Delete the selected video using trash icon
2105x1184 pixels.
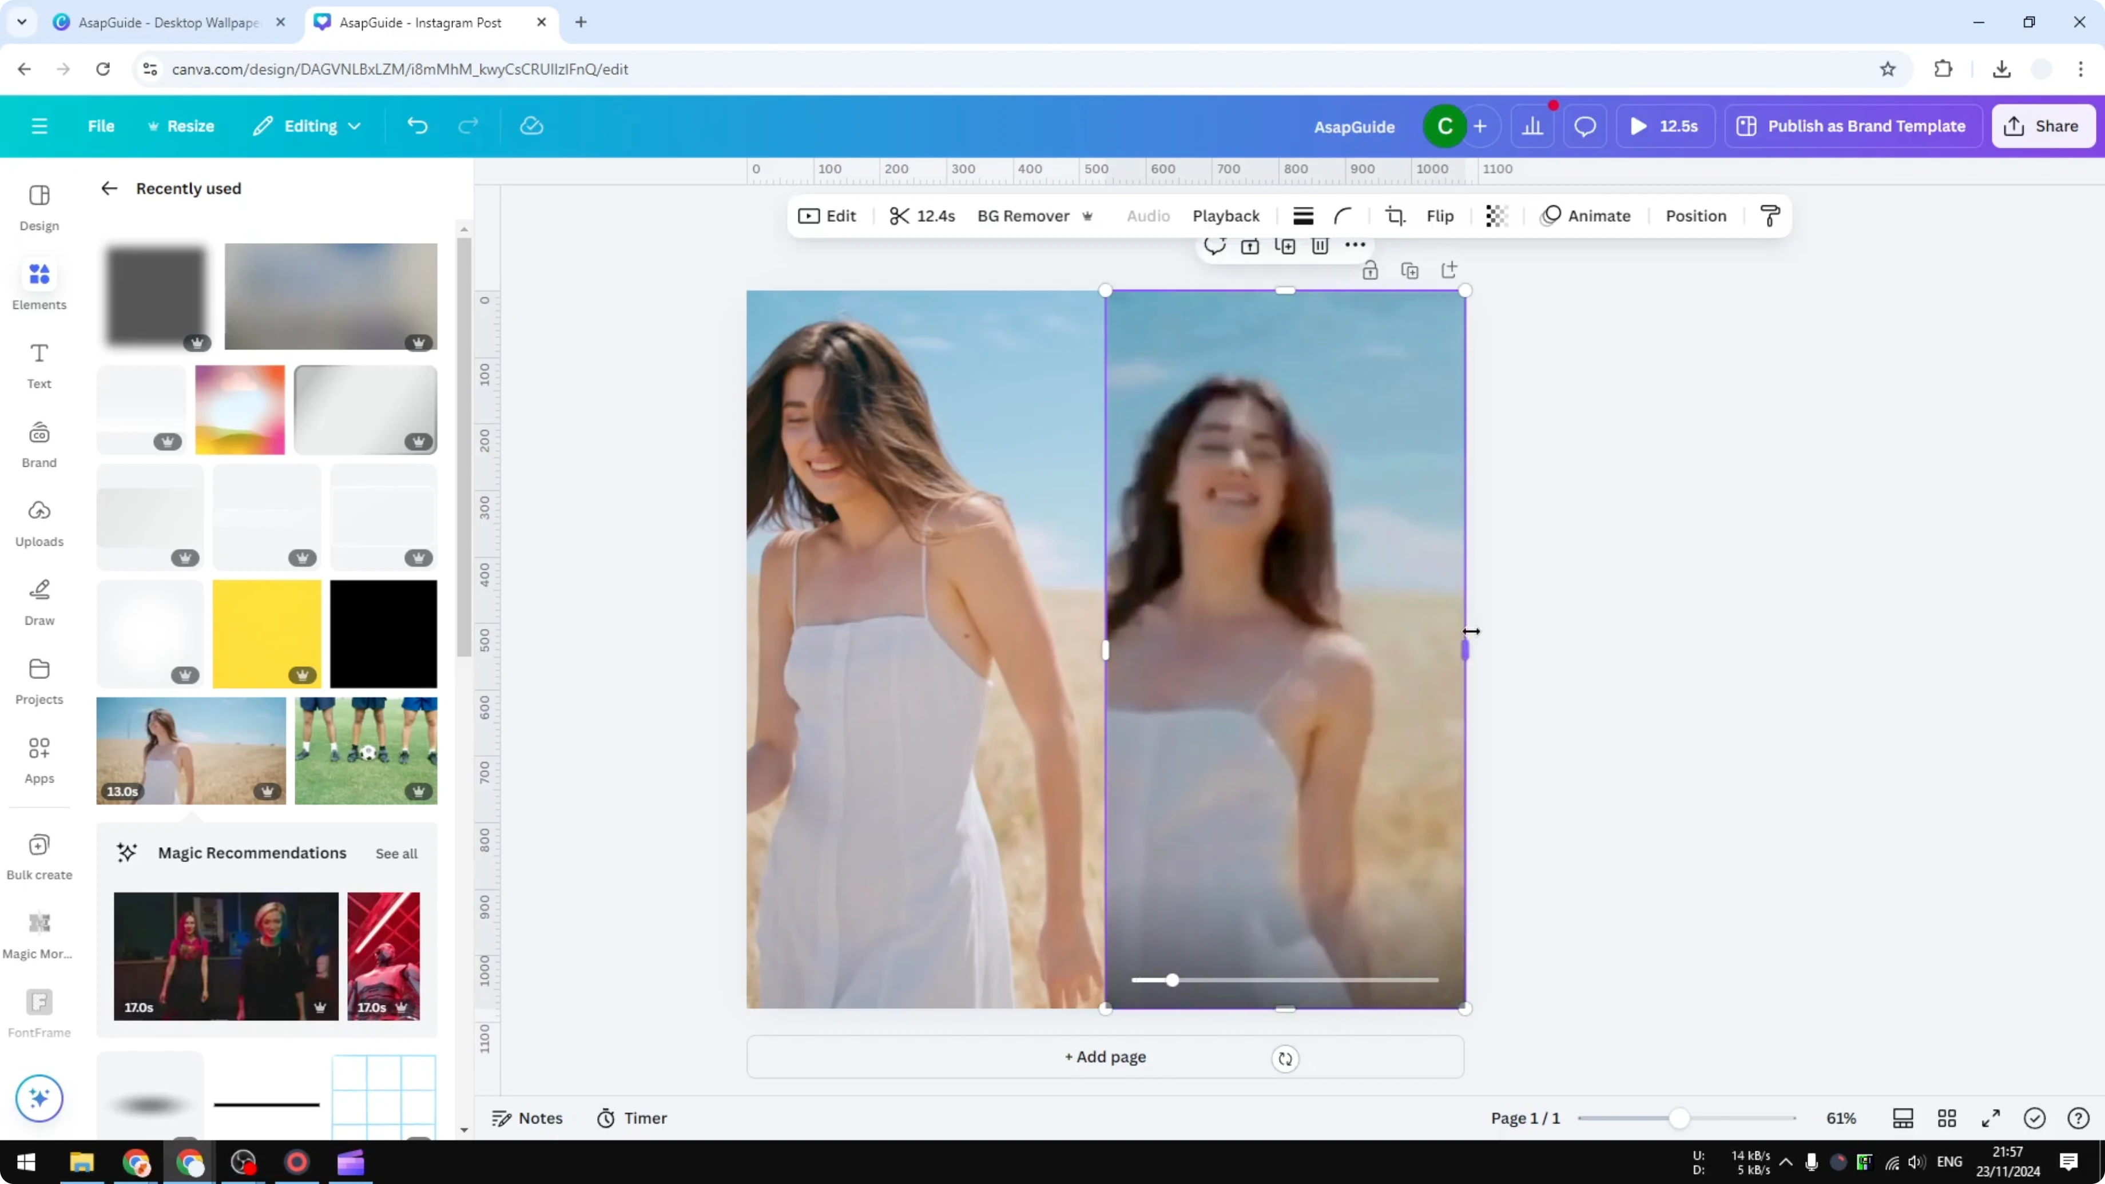click(x=1320, y=245)
